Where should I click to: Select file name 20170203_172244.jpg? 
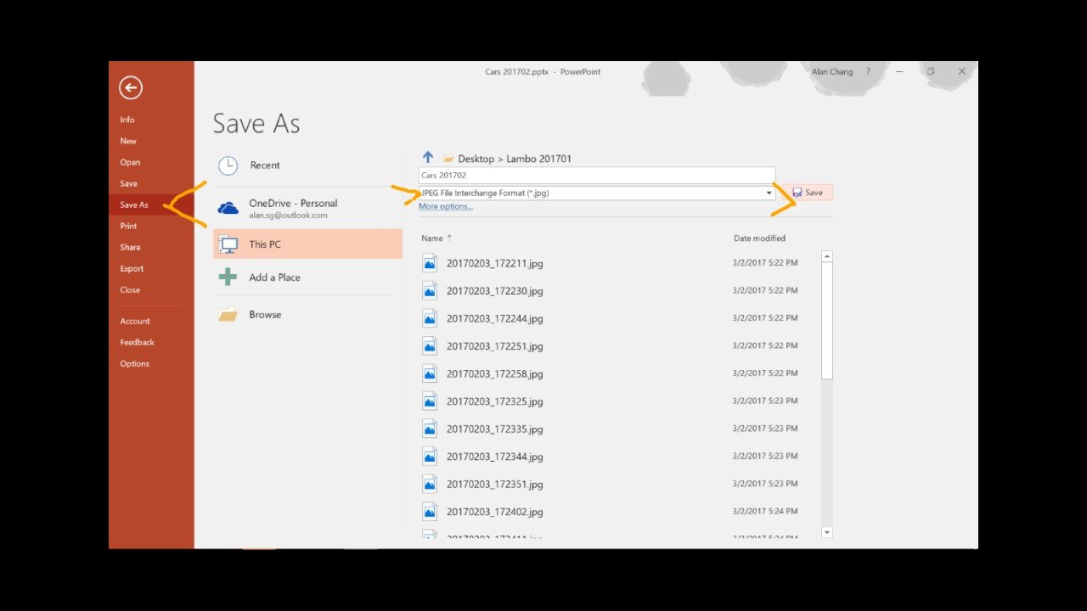(494, 319)
